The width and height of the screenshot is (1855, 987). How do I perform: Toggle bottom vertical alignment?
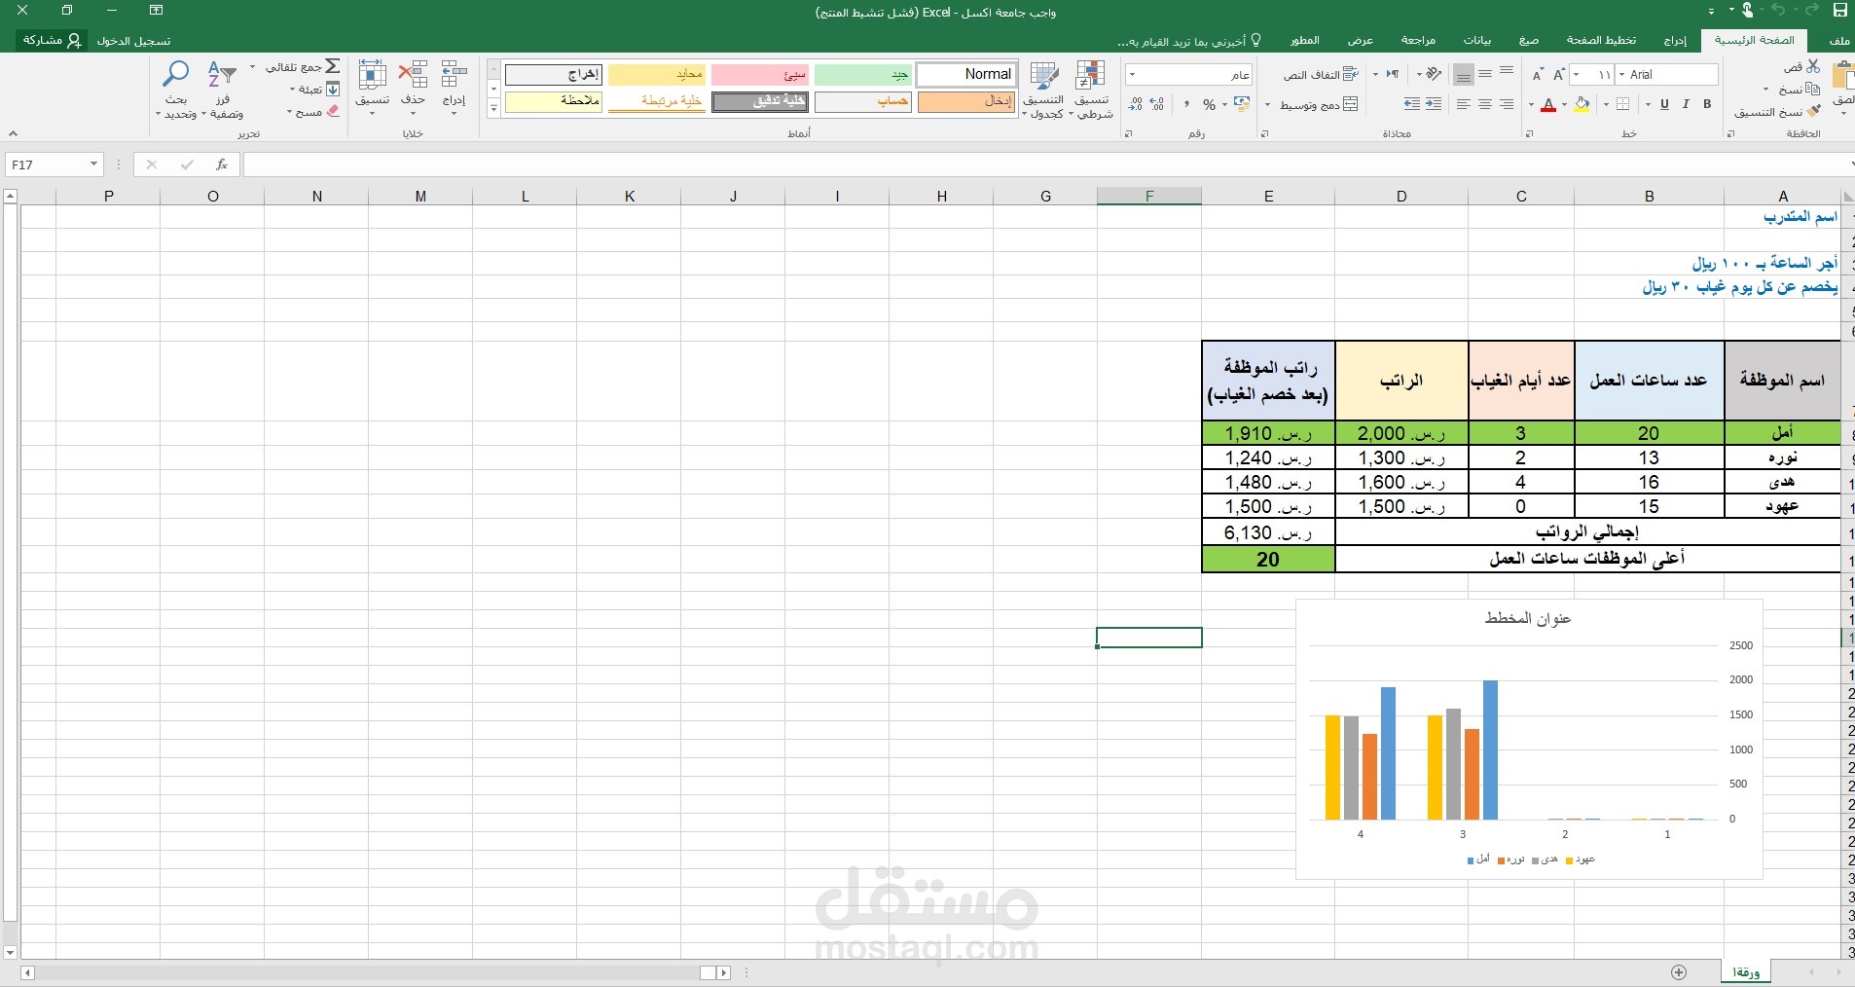click(x=1464, y=75)
